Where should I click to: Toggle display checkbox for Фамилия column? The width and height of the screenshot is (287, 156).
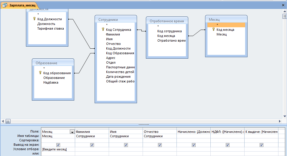click(92, 145)
